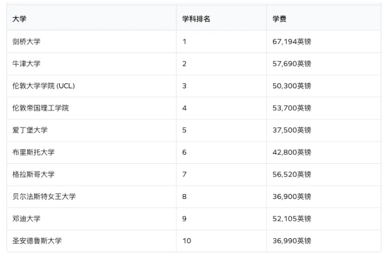Screen dimensions: 385x256
Task: Click the 56,520英镑 tuition cell
Action: (291, 174)
